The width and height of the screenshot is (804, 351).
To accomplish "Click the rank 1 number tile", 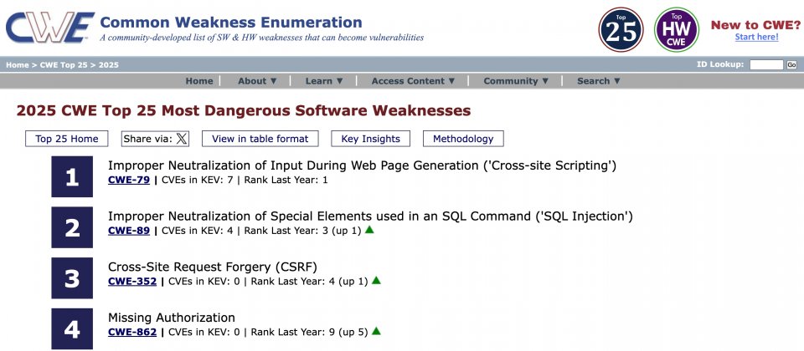I will tap(72, 177).
